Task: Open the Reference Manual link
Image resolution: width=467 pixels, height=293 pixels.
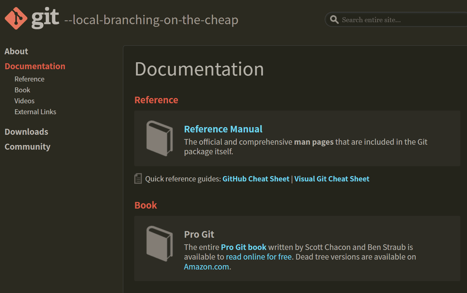Action: (x=223, y=129)
